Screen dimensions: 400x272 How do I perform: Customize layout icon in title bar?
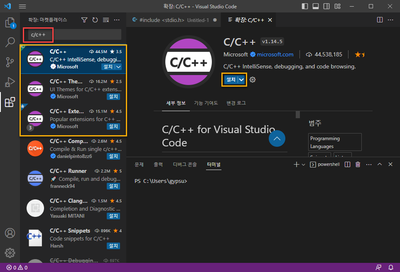click(x=338, y=6)
